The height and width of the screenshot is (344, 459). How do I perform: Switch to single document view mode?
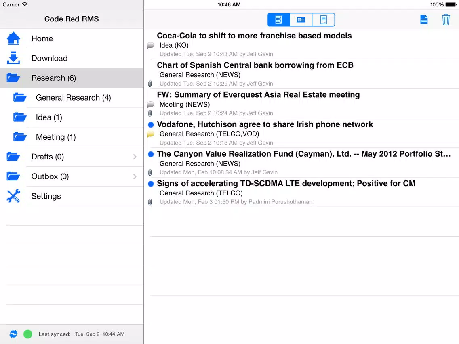pos(324,20)
